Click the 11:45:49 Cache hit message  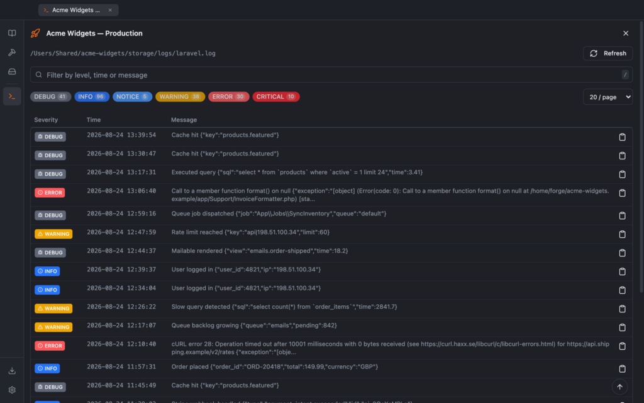point(225,385)
